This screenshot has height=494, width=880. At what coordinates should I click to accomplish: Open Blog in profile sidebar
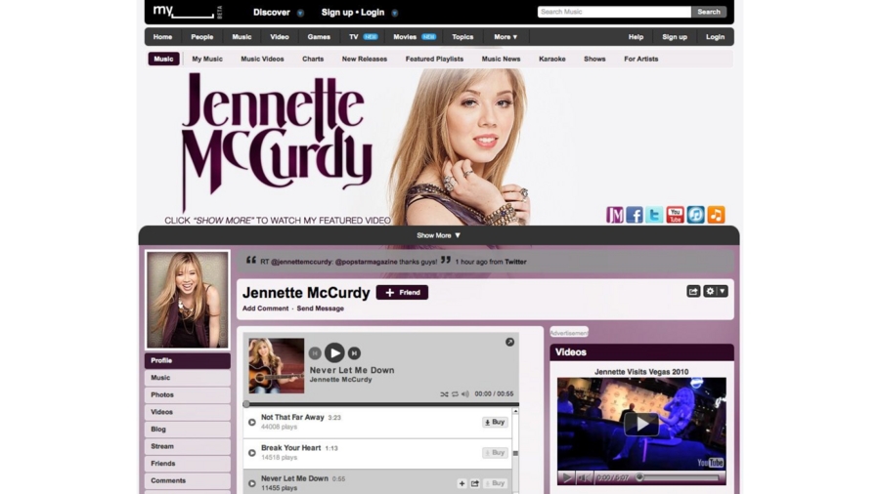(x=188, y=429)
